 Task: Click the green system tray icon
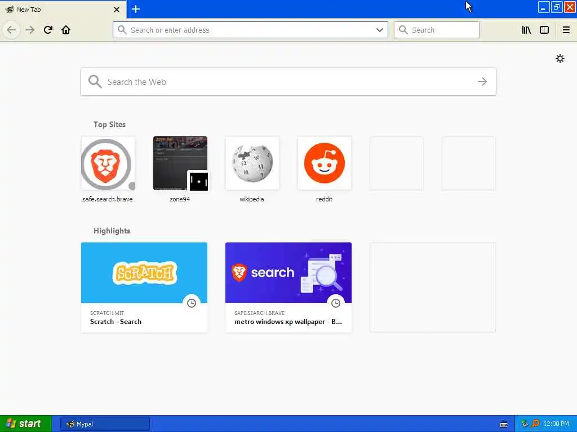pyautogui.click(x=525, y=424)
